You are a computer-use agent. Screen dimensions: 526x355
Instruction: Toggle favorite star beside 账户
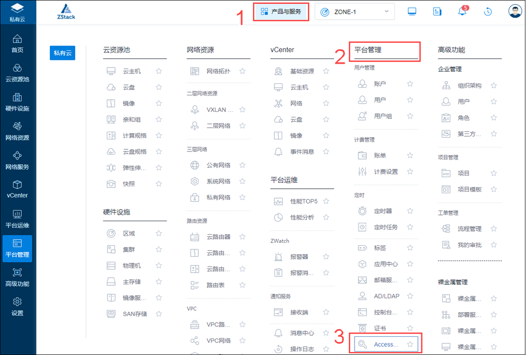[x=410, y=84]
